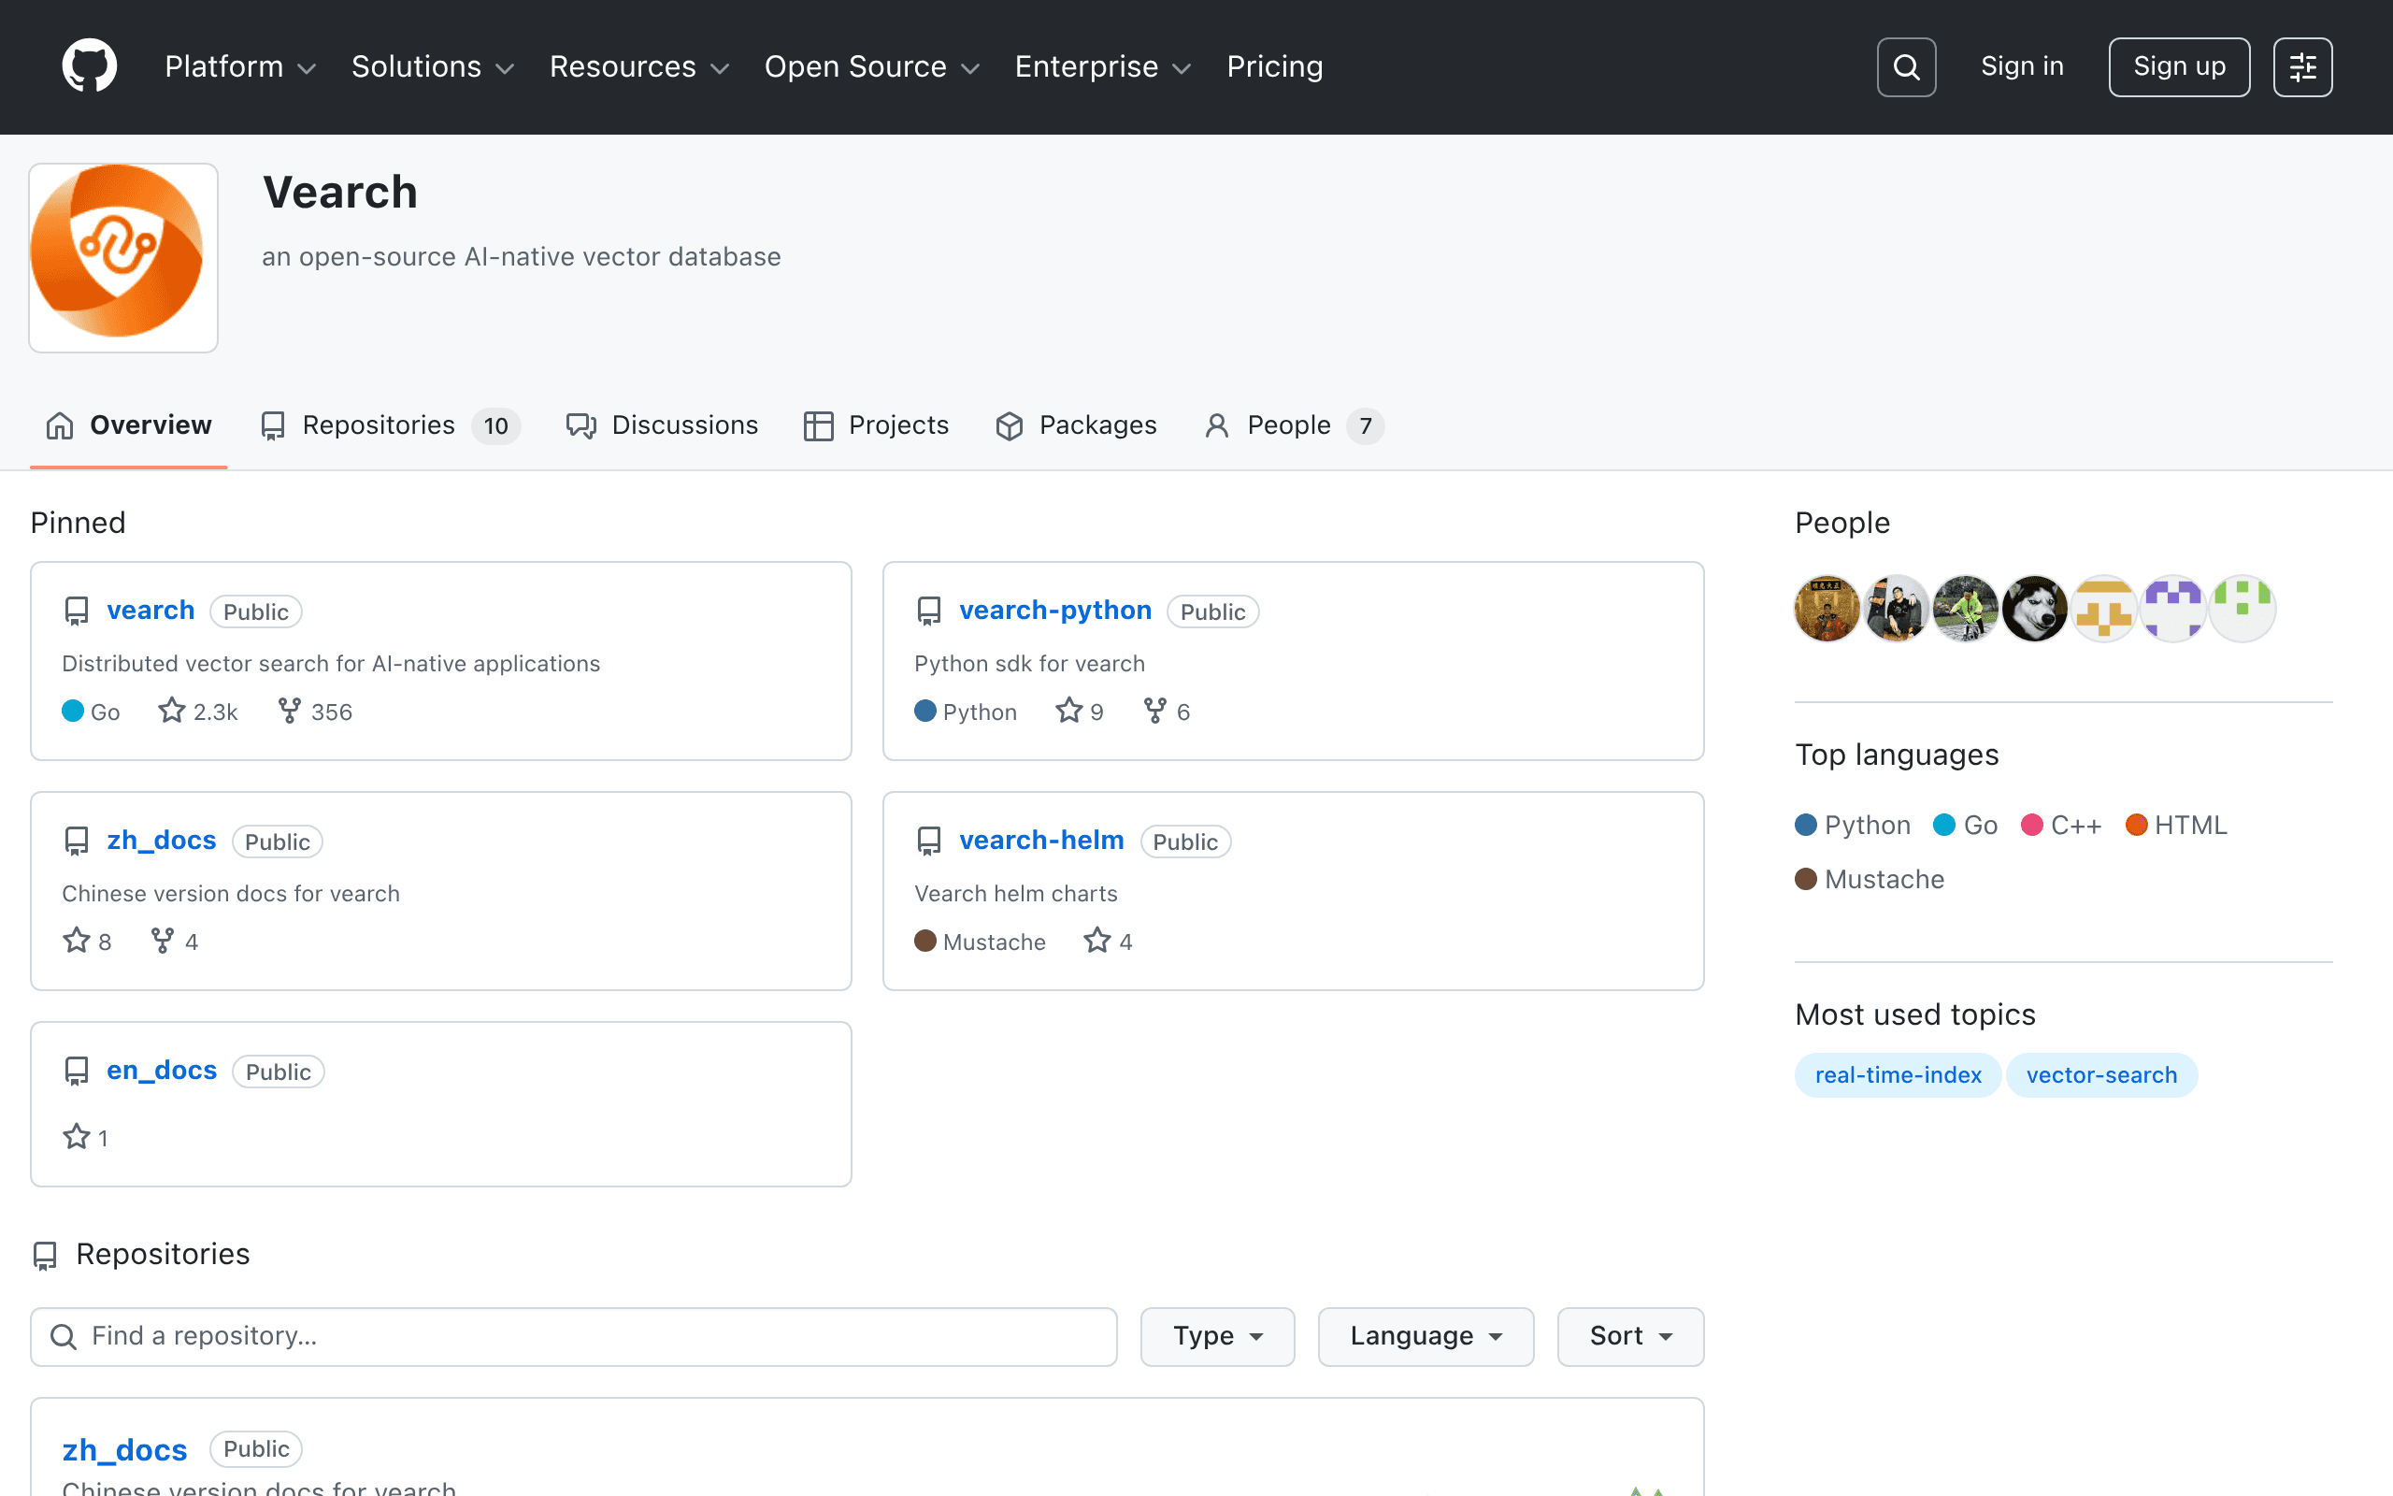Open the appearance settings sliders icon
The width and height of the screenshot is (2393, 1496).
pos(2302,67)
